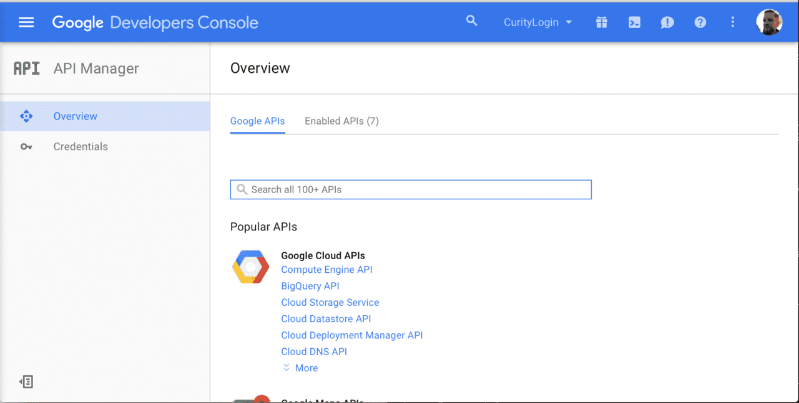Open help using the question mark icon

point(700,22)
